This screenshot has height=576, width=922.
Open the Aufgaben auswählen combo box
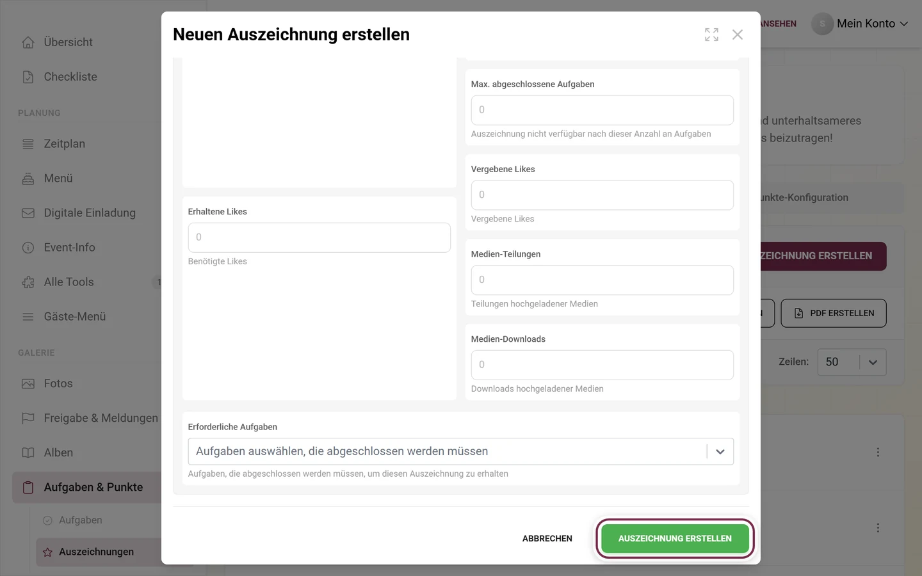461,452
